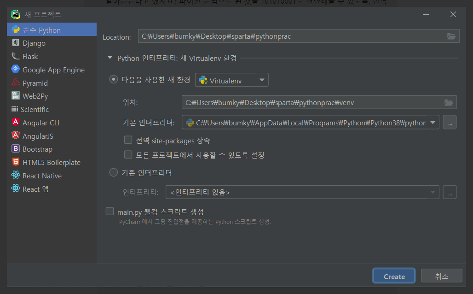Click the HTML5 Boilerplate icon
Viewport: 473px width, 294px height.
tap(16, 162)
